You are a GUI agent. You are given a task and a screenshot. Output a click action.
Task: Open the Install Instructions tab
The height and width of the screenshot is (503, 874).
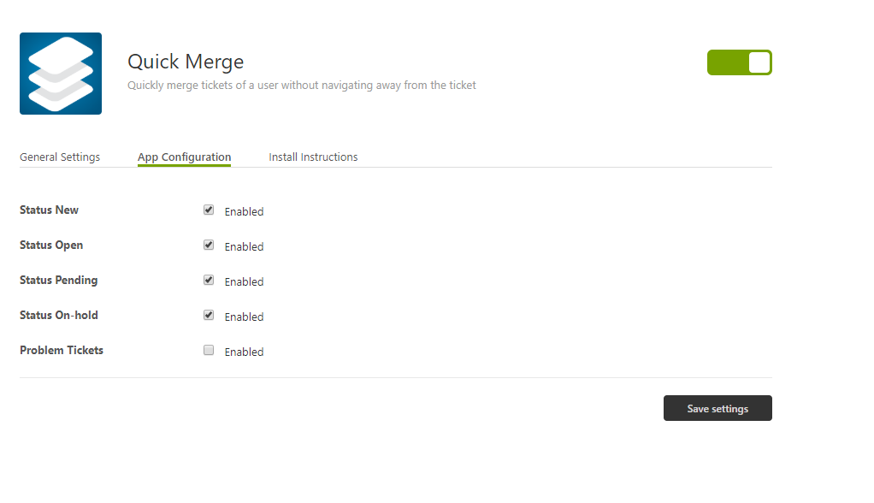coord(313,157)
